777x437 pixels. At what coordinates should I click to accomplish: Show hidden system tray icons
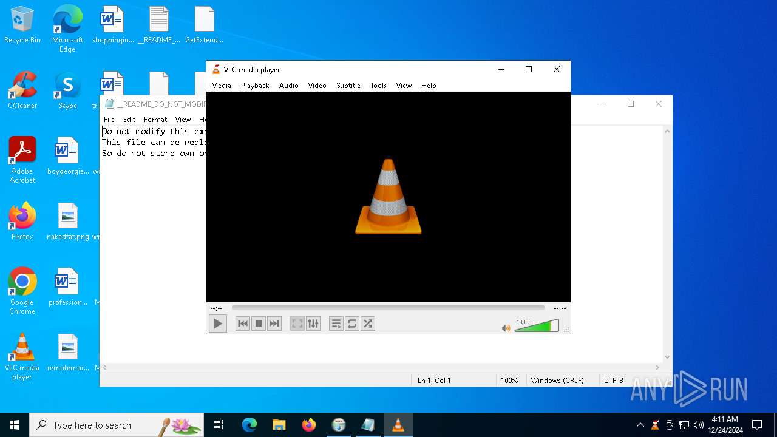click(640, 425)
